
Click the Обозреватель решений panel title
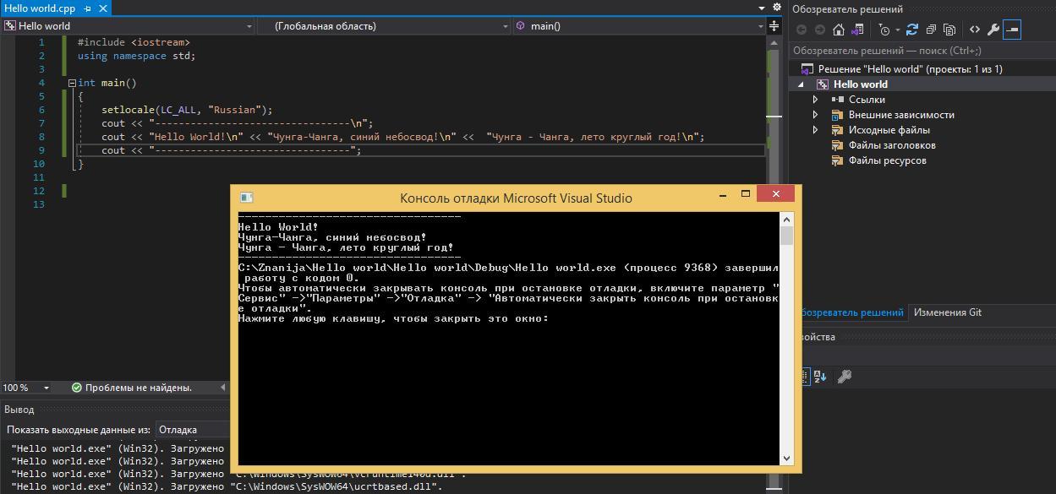pyautogui.click(x=847, y=9)
